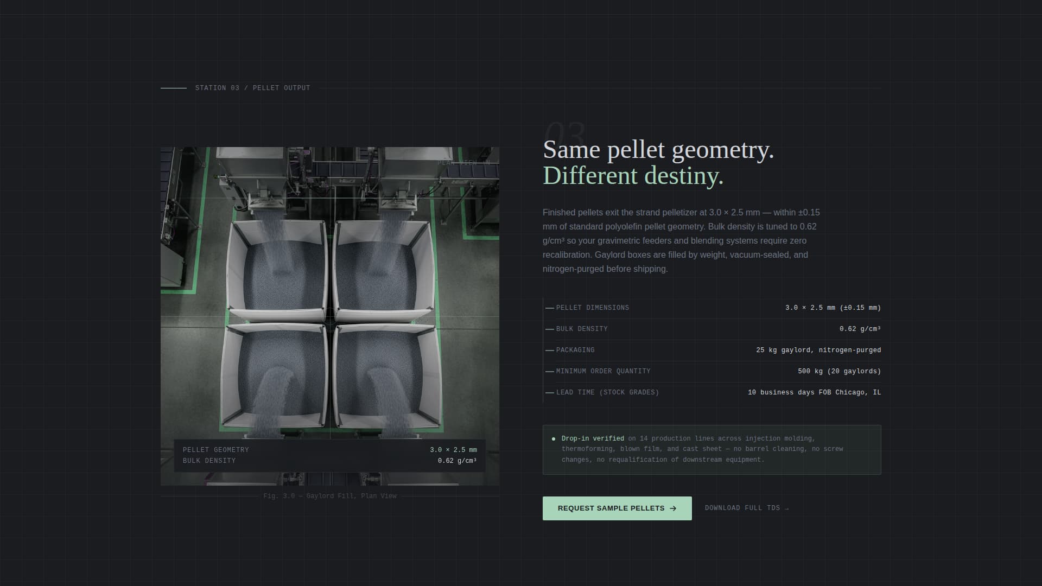This screenshot has height=586, width=1042.
Task: Click the arrow icon in REQUEST SAMPLE PELLETS button
Action: (x=673, y=508)
